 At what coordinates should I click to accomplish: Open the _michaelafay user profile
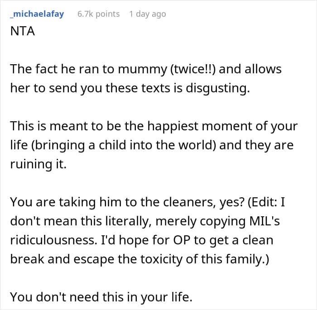pyautogui.click(x=37, y=14)
